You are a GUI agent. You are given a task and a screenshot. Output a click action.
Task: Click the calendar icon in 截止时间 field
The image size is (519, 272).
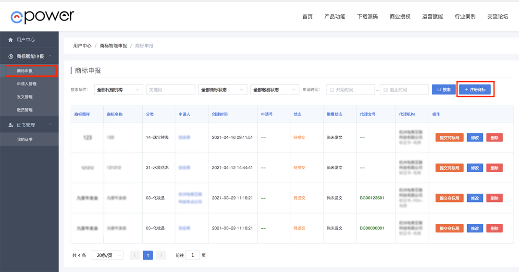pyautogui.click(x=385, y=90)
